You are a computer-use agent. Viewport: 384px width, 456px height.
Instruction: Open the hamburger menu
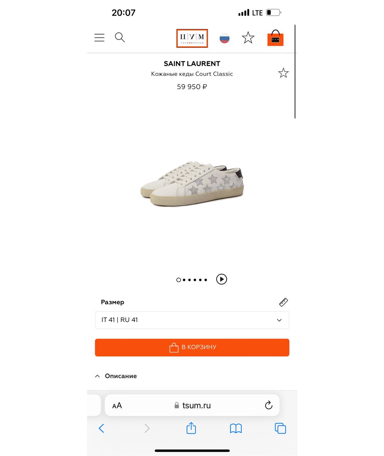99,37
